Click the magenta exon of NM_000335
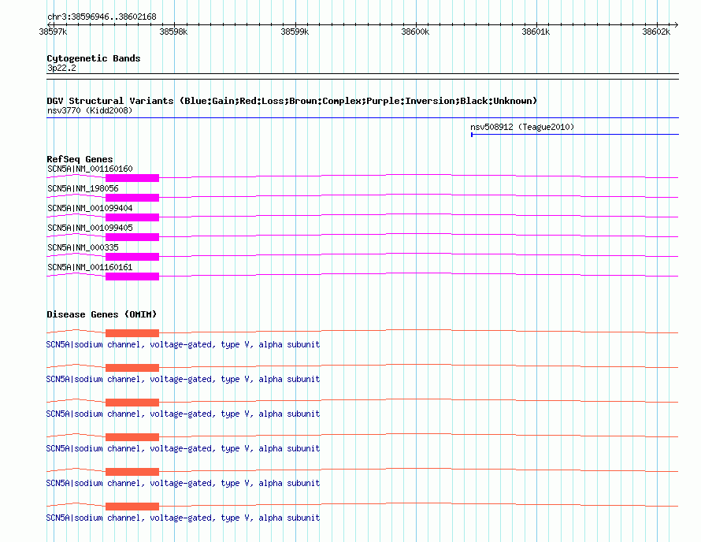 pos(132,257)
